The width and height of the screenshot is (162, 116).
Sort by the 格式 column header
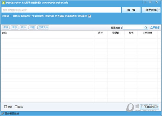(x=131, y=33)
